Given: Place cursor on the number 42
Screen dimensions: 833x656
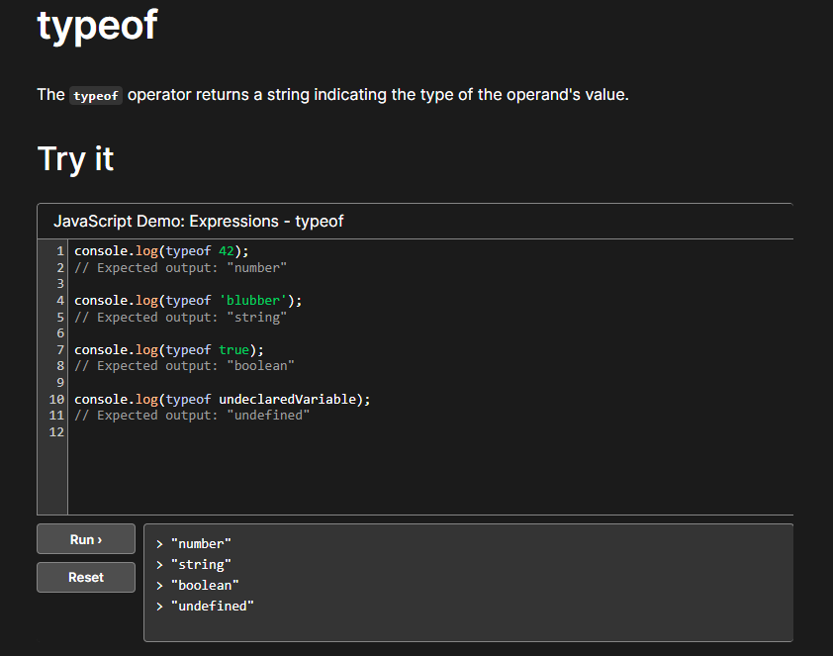Looking at the screenshot, I should [x=227, y=251].
